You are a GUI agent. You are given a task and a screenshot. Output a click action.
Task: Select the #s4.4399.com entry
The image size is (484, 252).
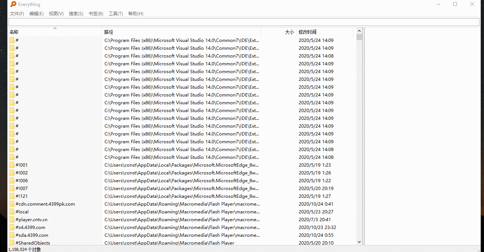pos(30,228)
